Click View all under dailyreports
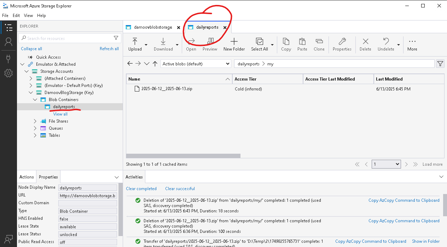 pos(60,114)
